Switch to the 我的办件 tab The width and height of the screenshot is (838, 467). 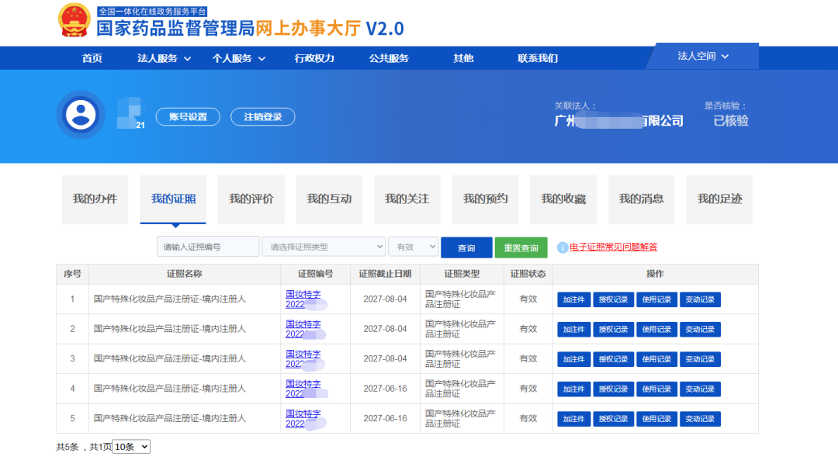(x=95, y=199)
